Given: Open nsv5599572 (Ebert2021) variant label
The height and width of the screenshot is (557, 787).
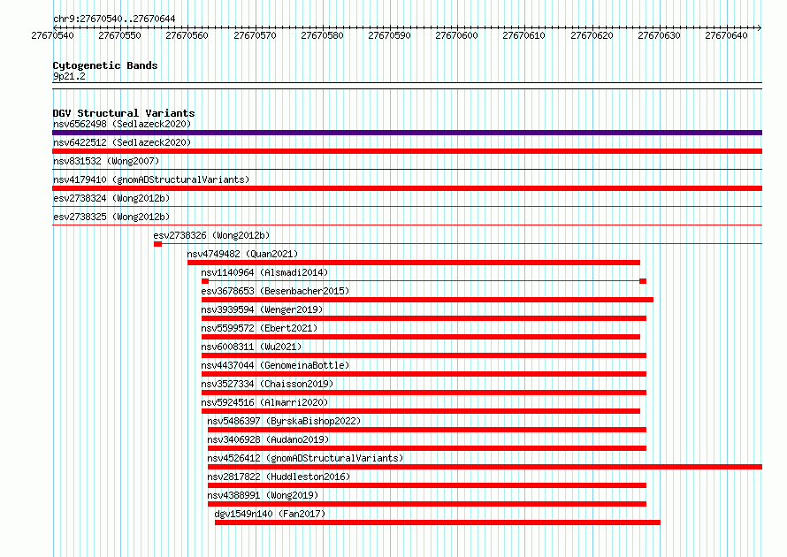Looking at the screenshot, I should tap(259, 328).
